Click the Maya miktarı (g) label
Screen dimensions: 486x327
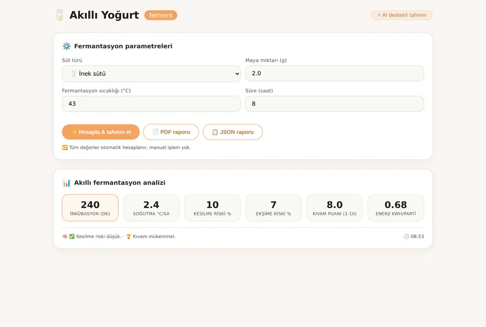pos(266,60)
